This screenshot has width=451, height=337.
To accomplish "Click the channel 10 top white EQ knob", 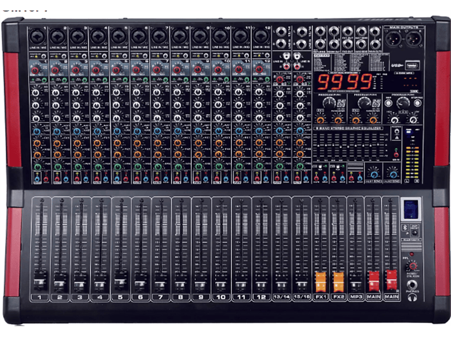I will click(x=218, y=92).
